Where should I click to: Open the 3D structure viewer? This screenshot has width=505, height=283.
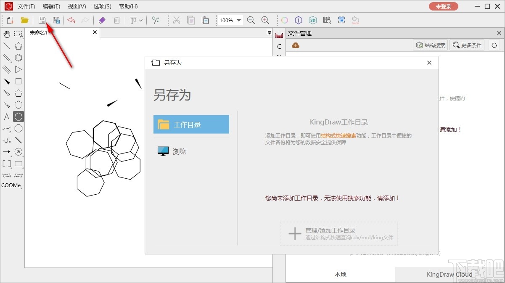tap(312, 20)
